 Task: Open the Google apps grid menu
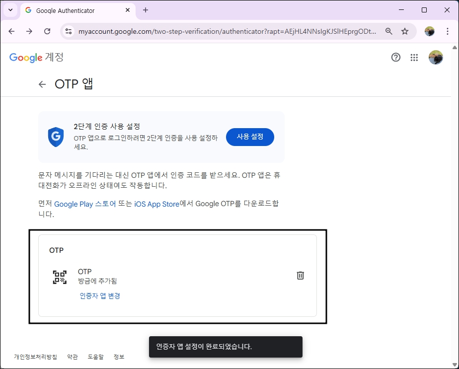[414, 57]
